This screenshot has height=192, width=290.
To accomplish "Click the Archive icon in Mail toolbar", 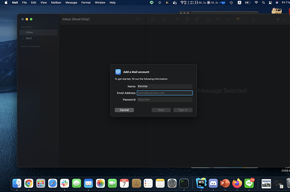I will (177, 19).
